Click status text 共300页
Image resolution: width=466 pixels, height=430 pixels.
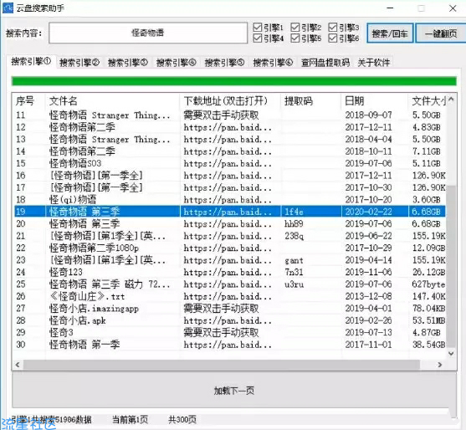182,420
